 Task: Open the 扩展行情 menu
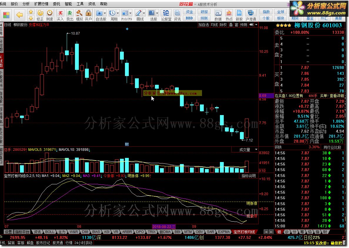click(x=41, y=4)
